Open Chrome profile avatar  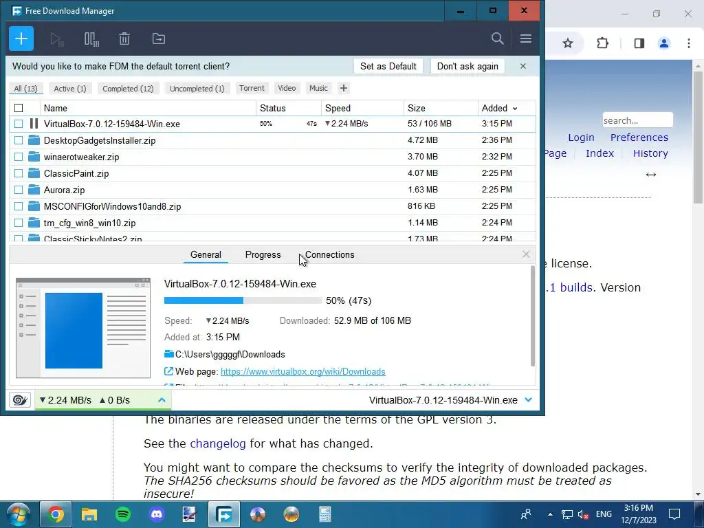pos(664,43)
